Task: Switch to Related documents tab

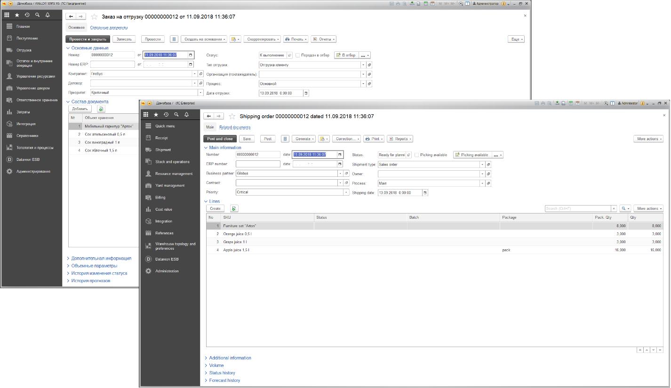Action: pos(235,127)
